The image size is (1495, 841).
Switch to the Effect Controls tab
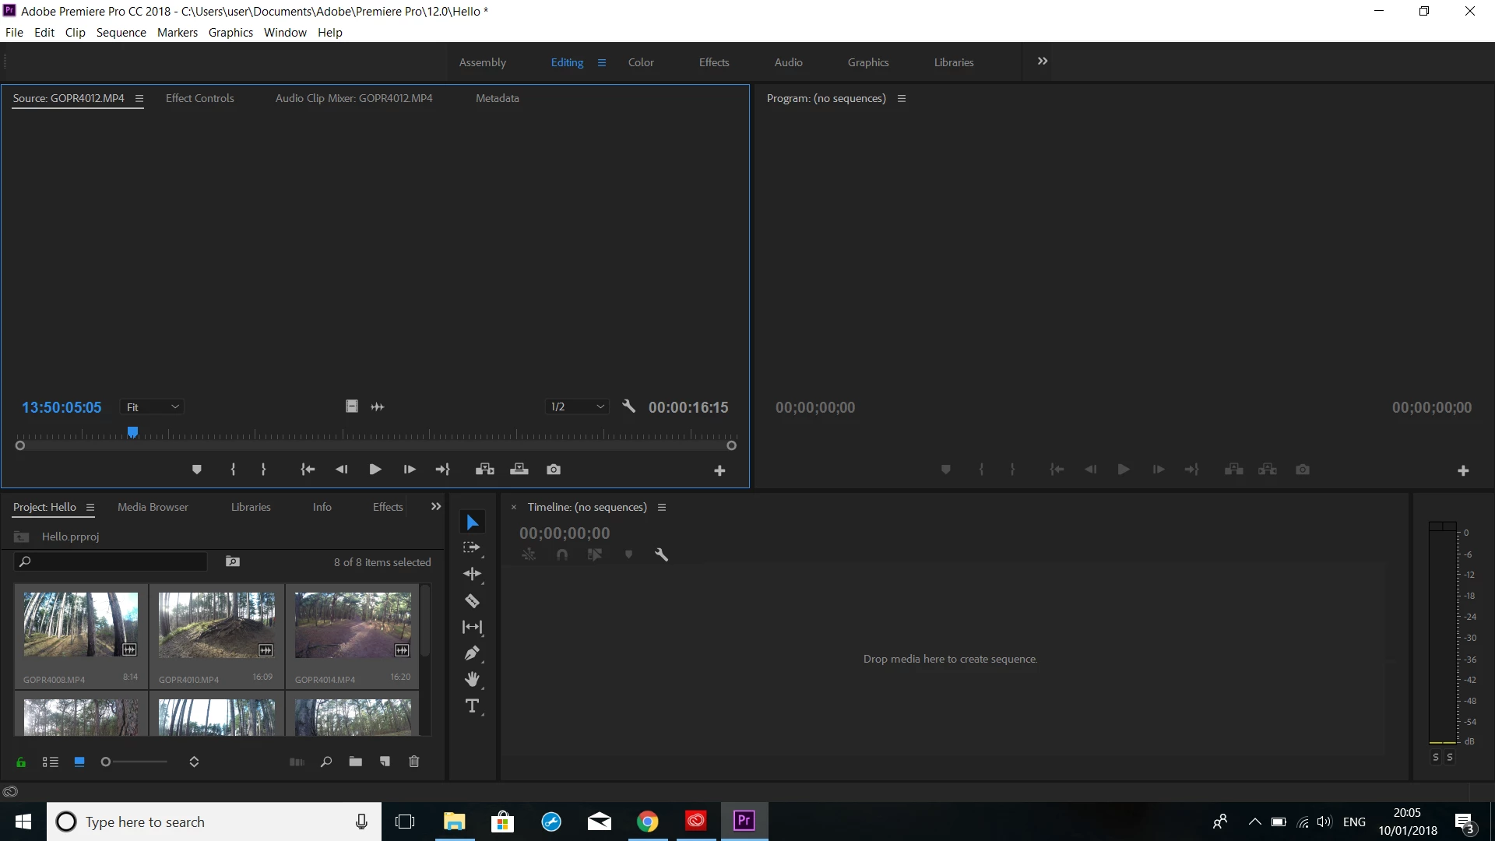click(x=199, y=98)
